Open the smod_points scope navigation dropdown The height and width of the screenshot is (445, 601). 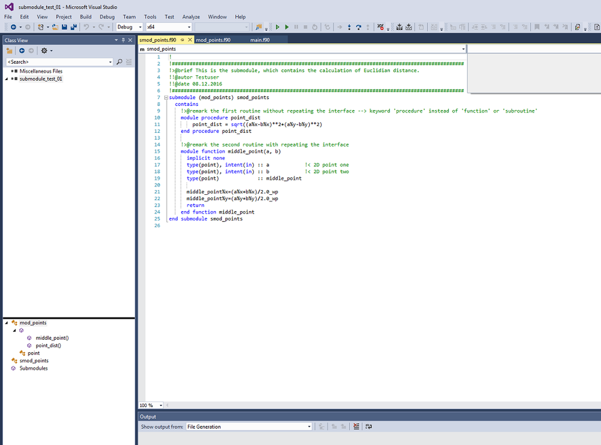tap(463, 49)
